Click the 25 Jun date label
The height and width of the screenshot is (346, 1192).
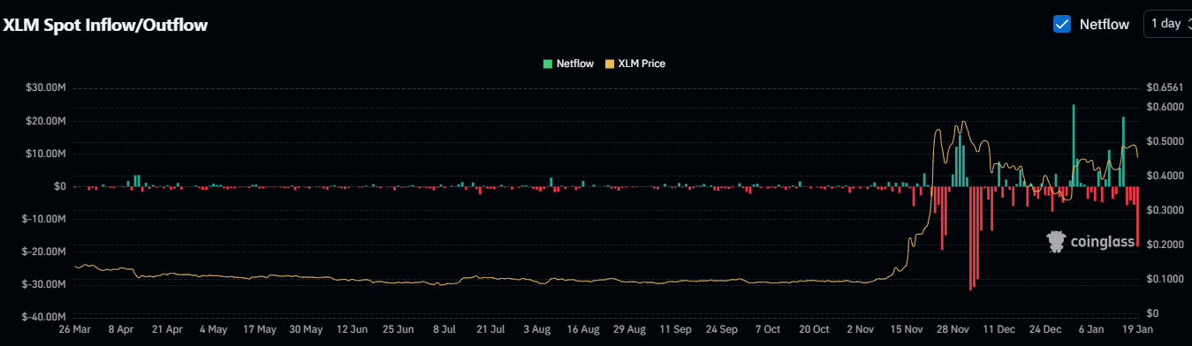tap(399, 329)
